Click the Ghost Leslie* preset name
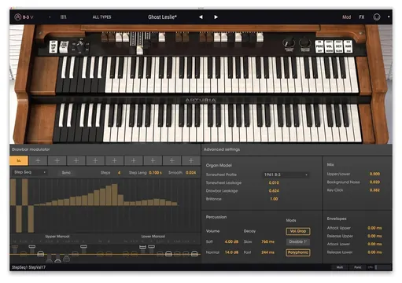402x283 pixels. (162, 17)
